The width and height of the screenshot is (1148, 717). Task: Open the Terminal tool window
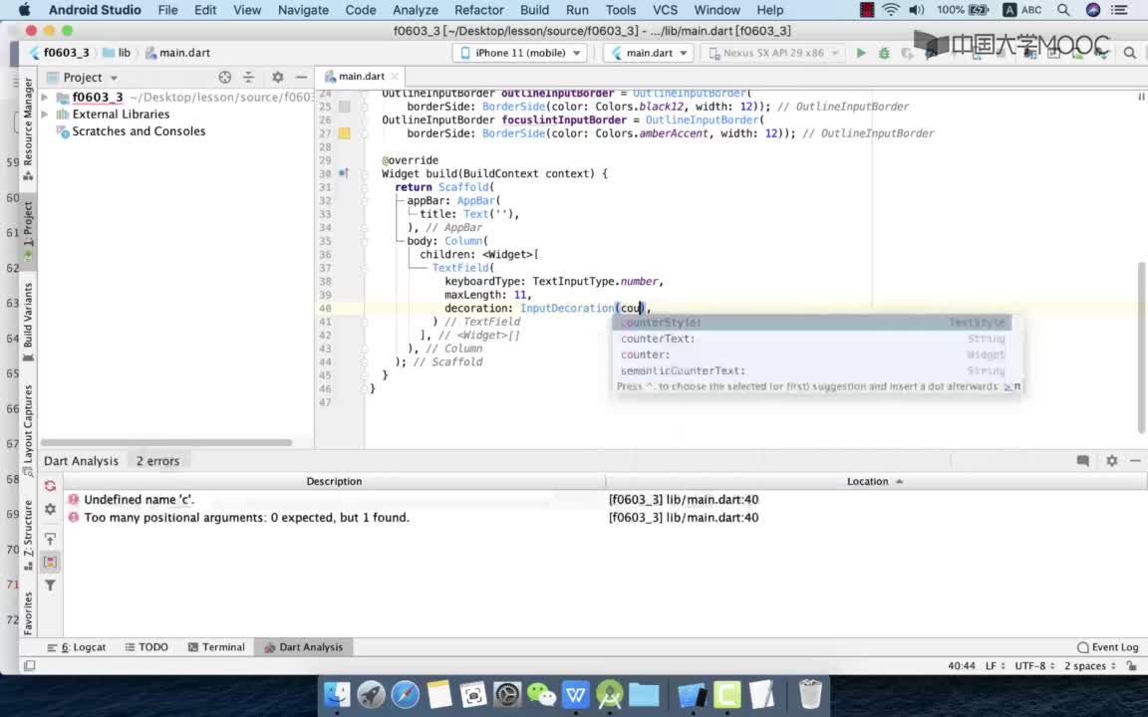pos(216,647)
